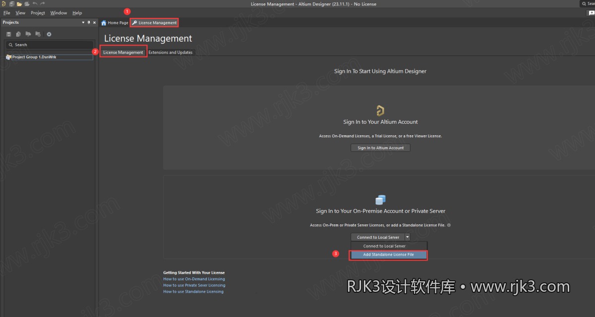Click the Altium Designer logo icon

coord(3,4)
